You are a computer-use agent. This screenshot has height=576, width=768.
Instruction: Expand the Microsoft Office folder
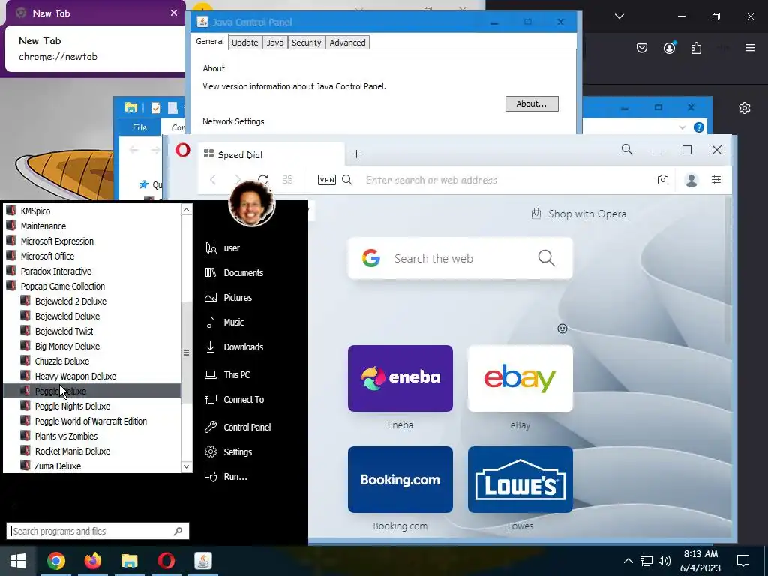[x=47, y=256]
